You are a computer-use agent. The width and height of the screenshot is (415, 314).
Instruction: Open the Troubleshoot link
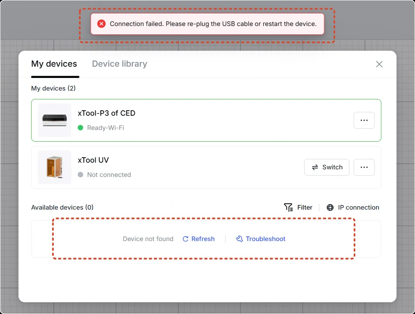pos(261,239)
